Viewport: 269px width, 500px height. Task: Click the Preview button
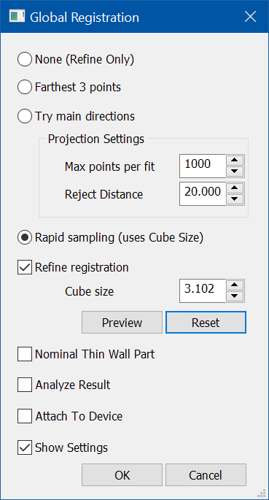click(122, 323)
